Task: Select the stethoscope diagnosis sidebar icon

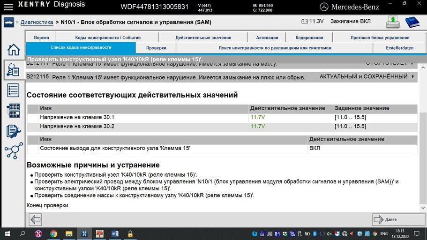Action: (13, 70)
